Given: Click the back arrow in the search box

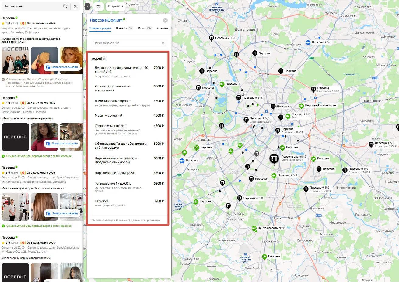Looking at the screenshot, I should 6,6.
